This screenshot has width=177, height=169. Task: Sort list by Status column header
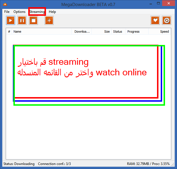point(119,32)
